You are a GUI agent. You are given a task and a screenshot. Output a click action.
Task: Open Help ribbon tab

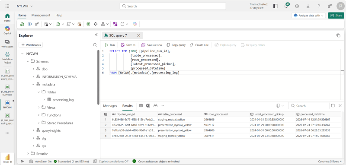point(59,15)
